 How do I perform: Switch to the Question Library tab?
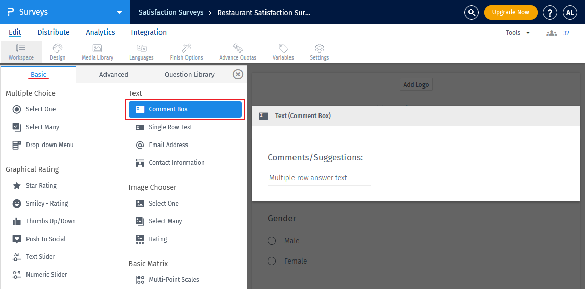(189, 74)
